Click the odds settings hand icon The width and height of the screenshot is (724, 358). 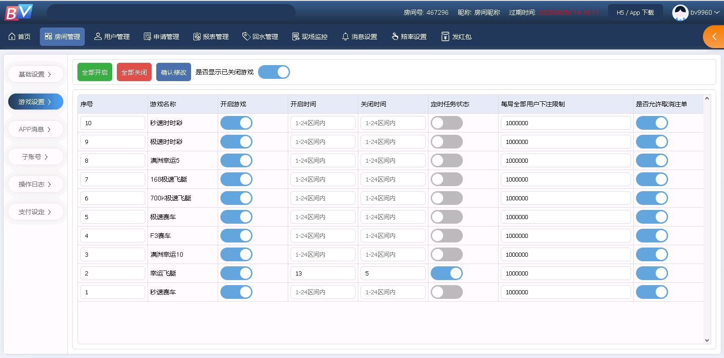(395, 37)
